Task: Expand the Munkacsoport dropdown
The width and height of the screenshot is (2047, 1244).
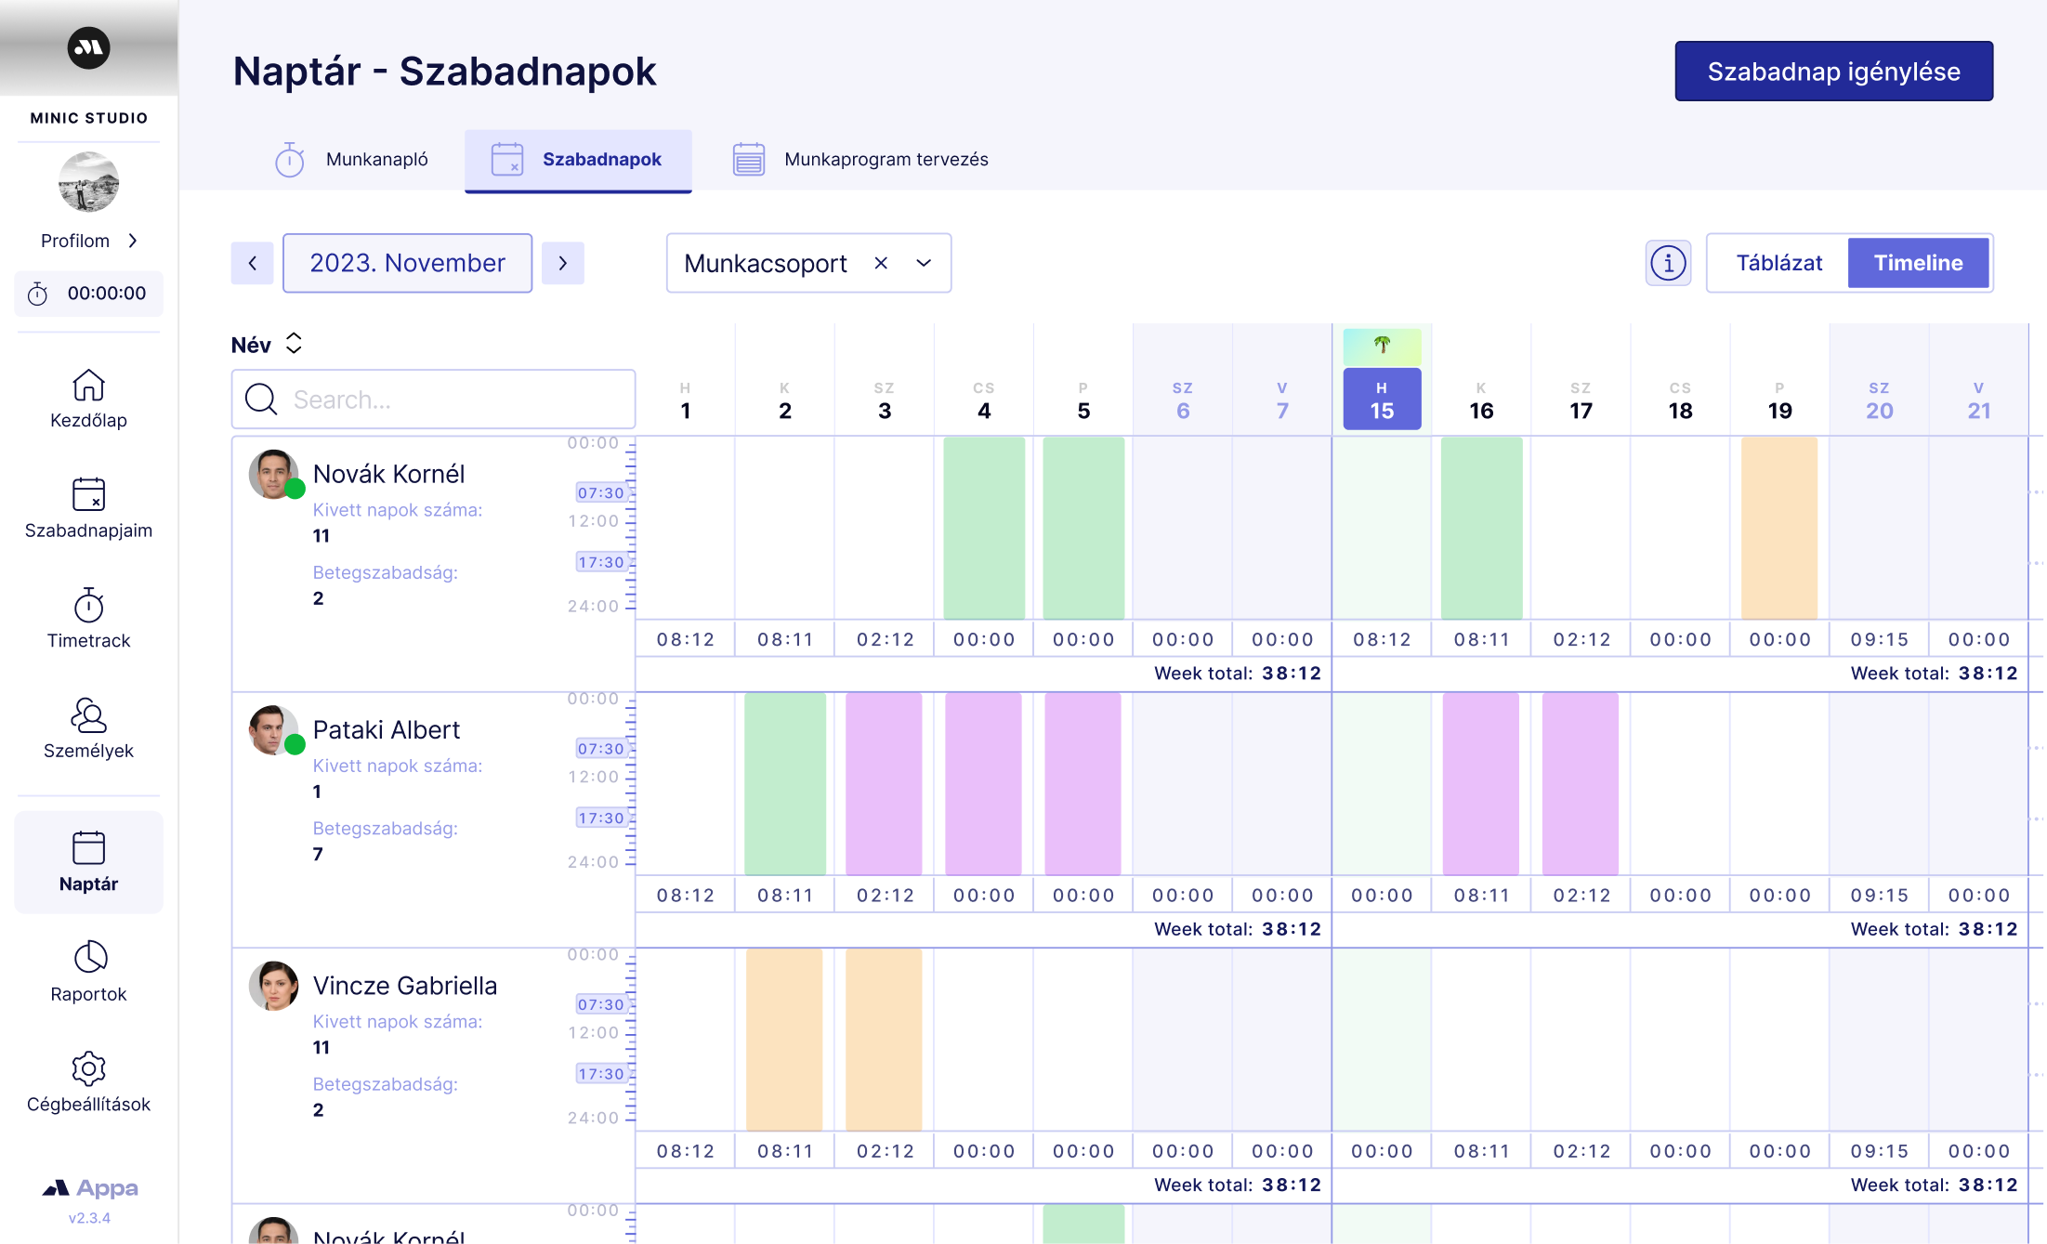Action: (925, 263)
